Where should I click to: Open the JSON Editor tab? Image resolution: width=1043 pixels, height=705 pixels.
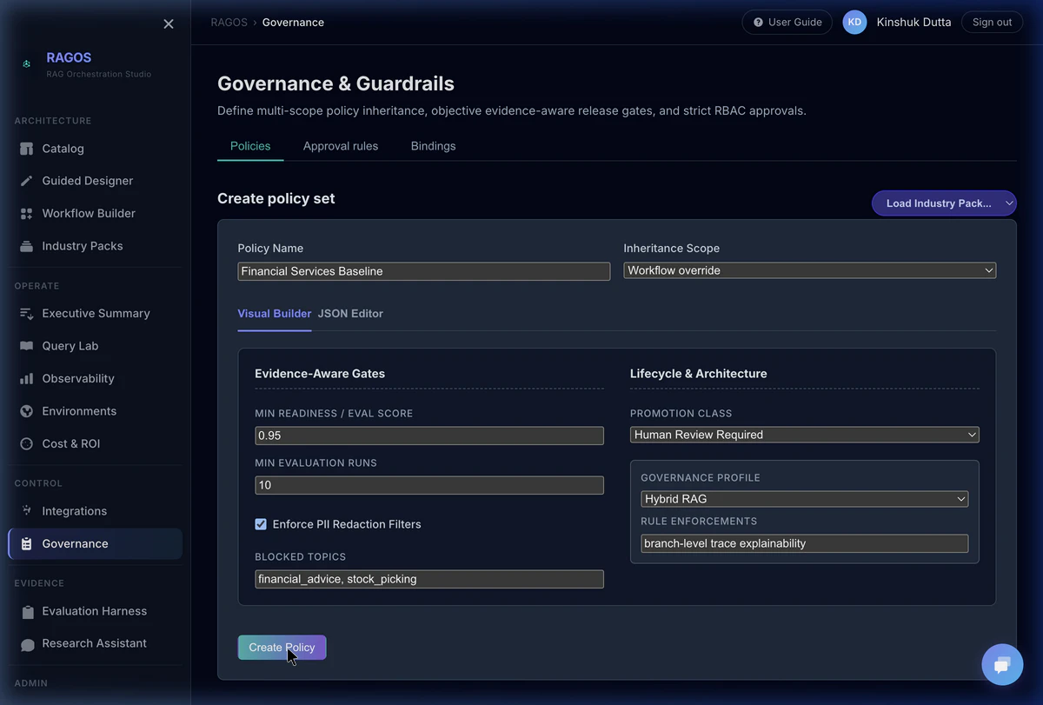tap(350, 313)
